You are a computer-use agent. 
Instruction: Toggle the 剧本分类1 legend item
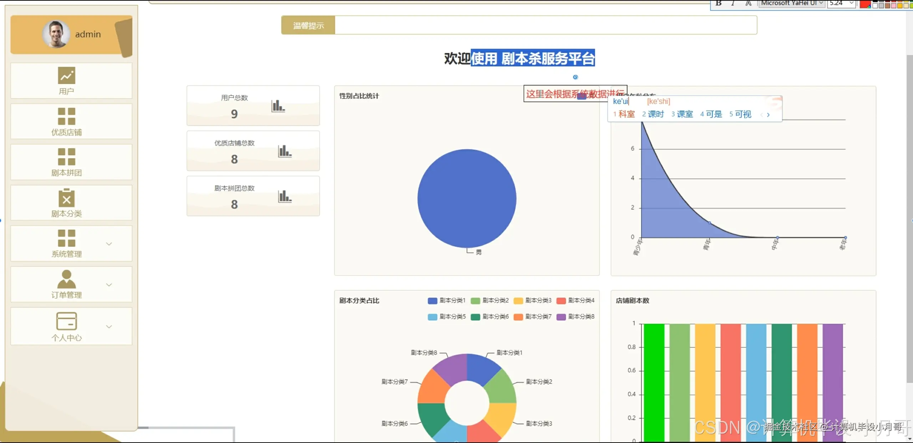[x=447, y=300]
